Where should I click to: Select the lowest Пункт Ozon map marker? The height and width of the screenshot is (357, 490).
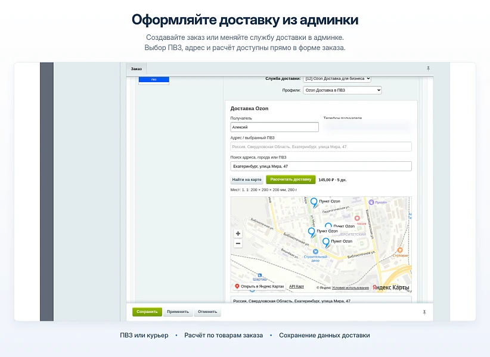[x=326, y=243]
